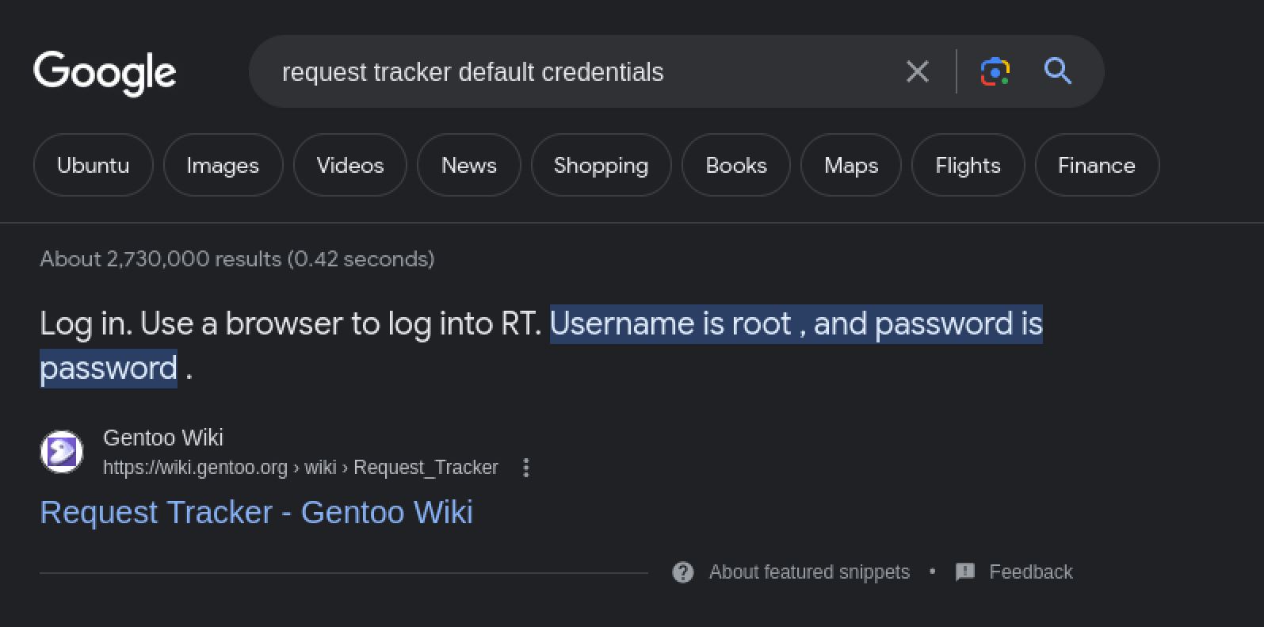
Task: Select the Ubuntu filter chip
Action: (93, 165)
